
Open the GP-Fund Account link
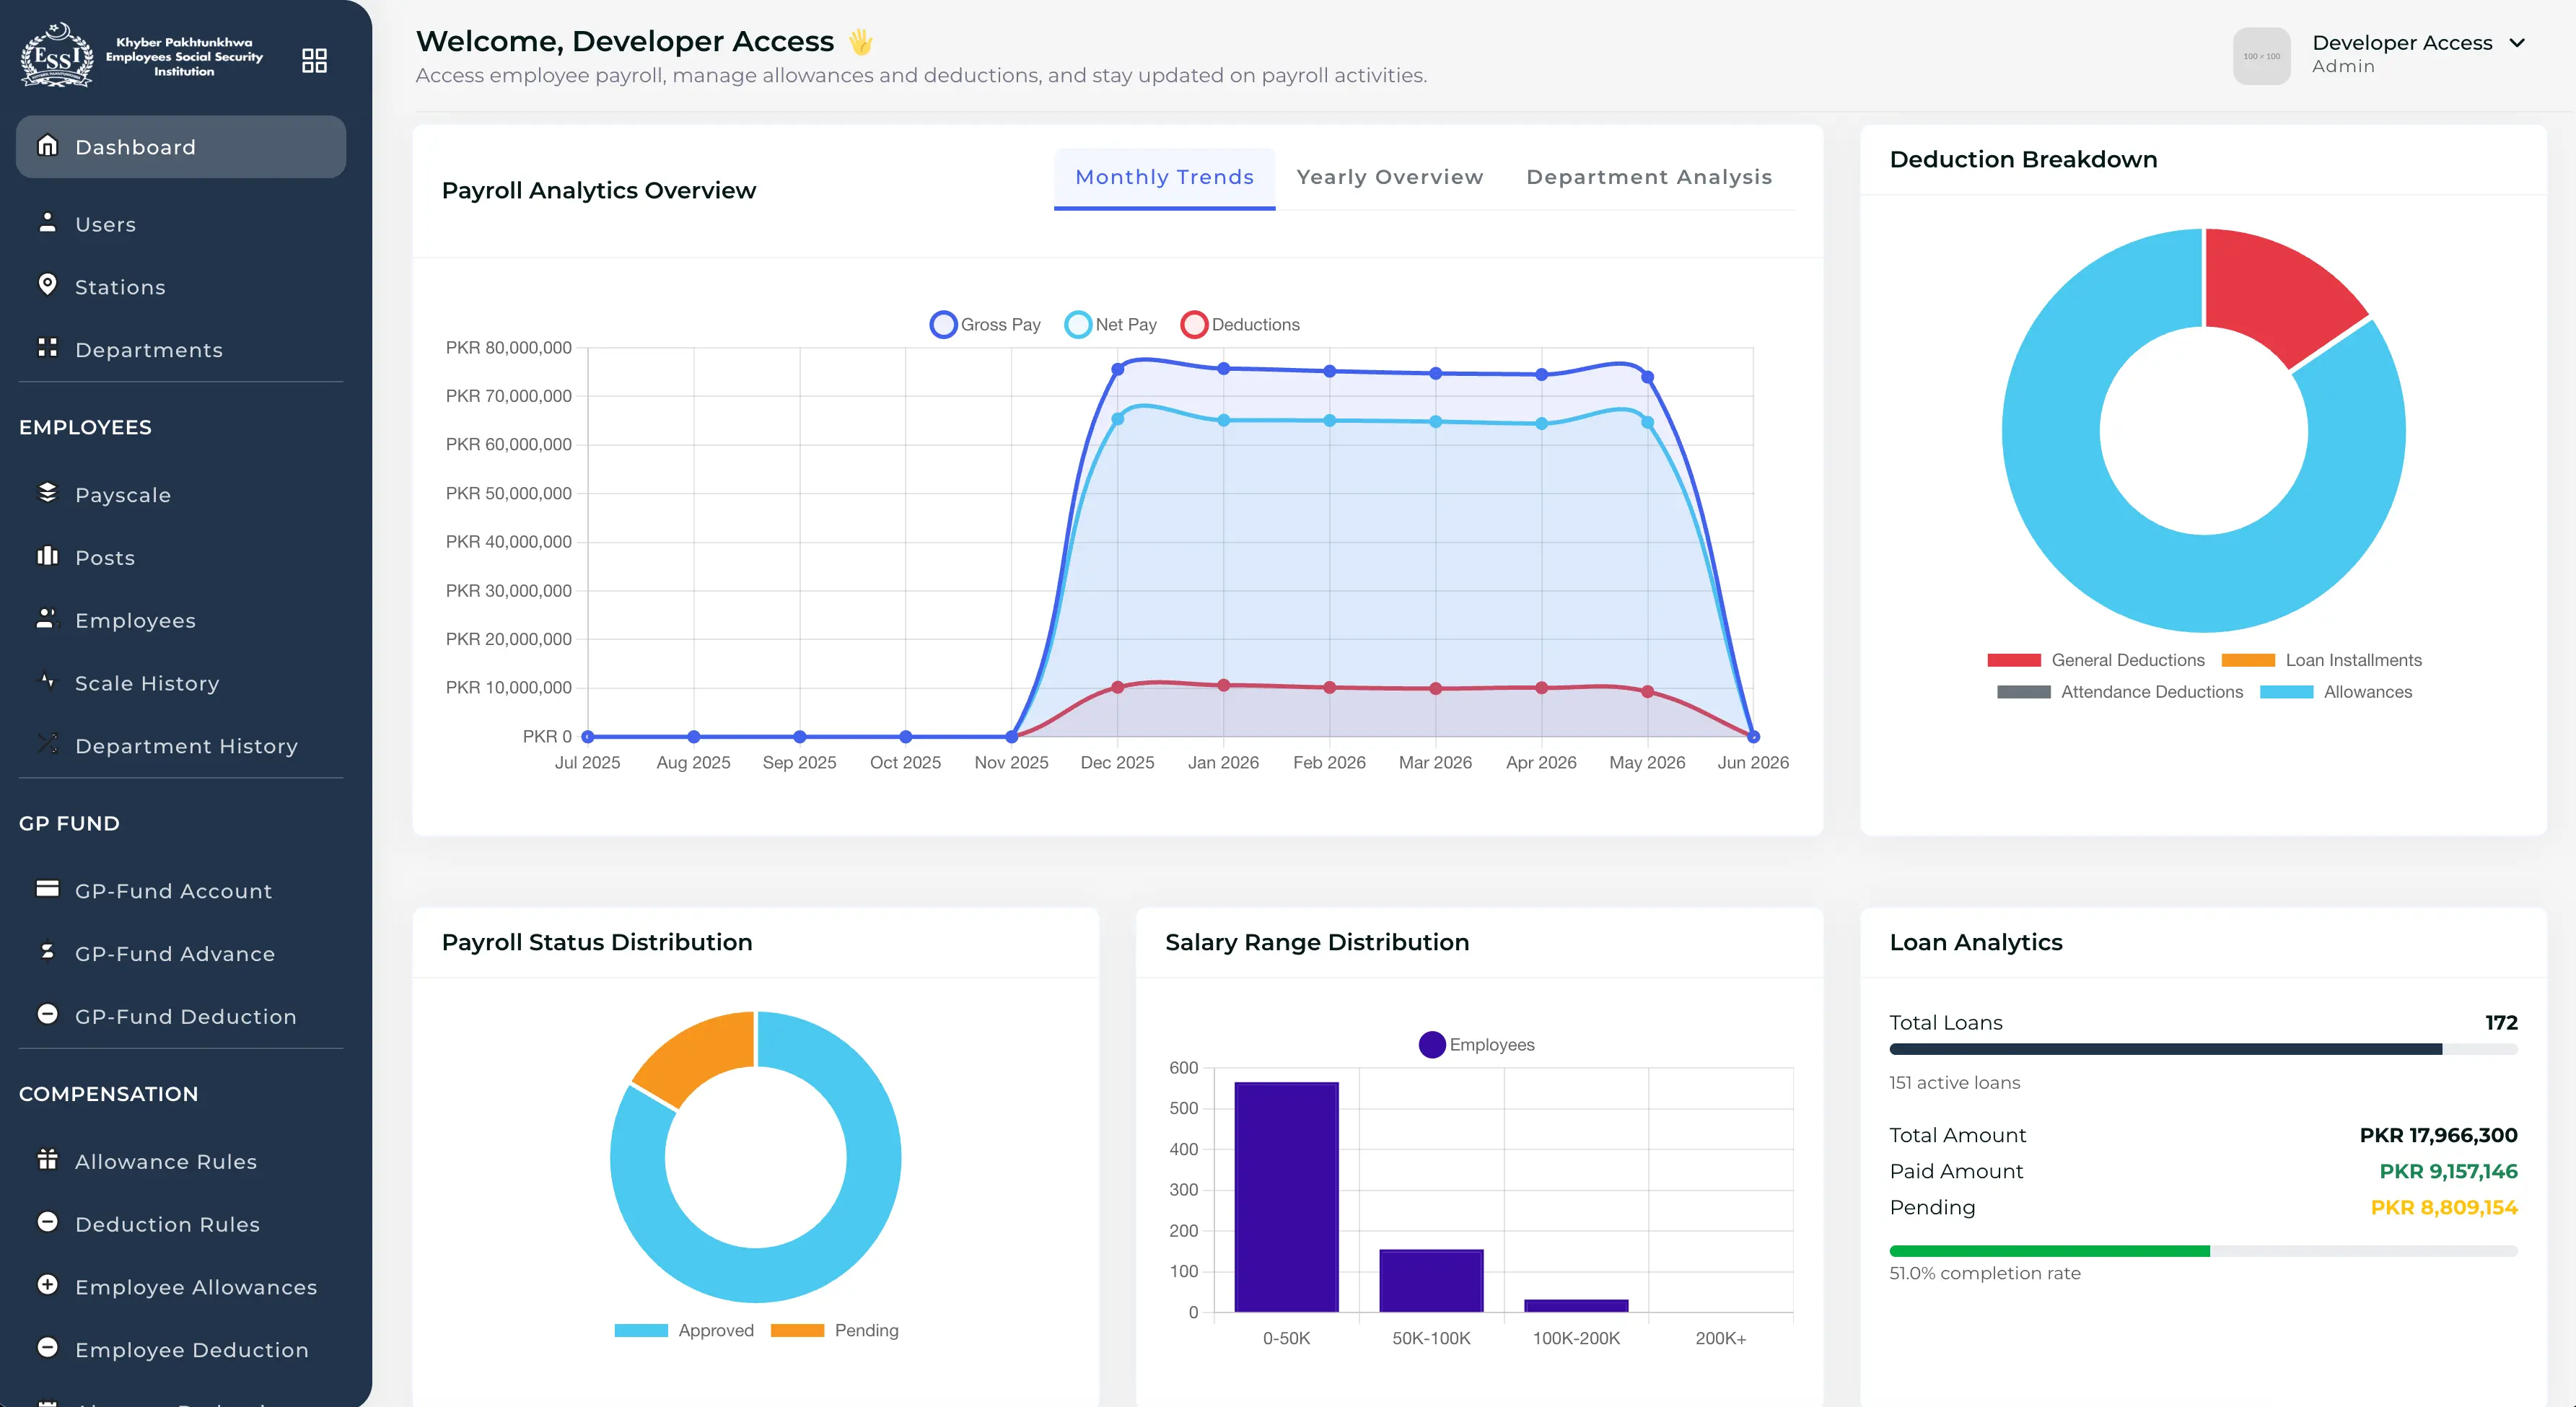pyautogui.click(x=181, y=891)
